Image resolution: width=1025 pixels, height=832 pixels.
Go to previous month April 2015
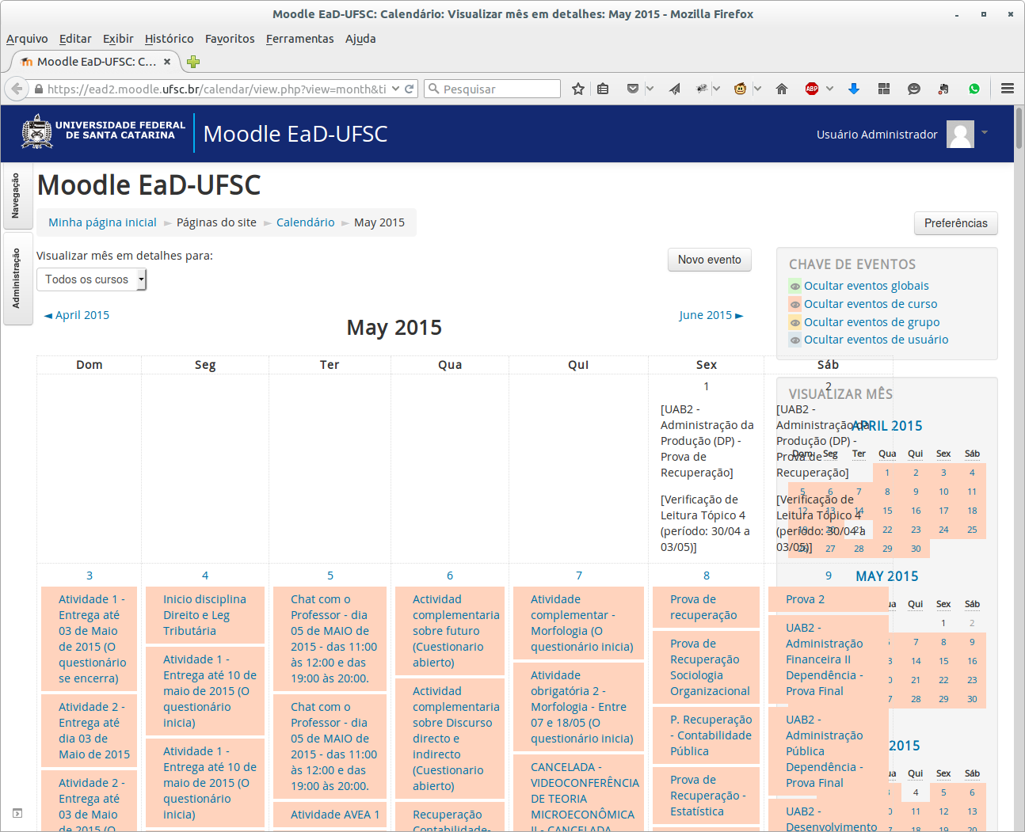[x=77, y=315]
